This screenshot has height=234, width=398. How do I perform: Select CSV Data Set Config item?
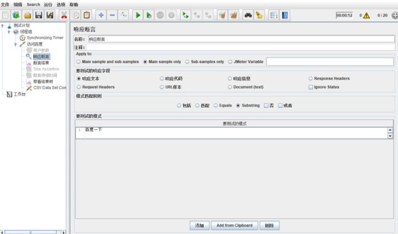tap(50, 88)
